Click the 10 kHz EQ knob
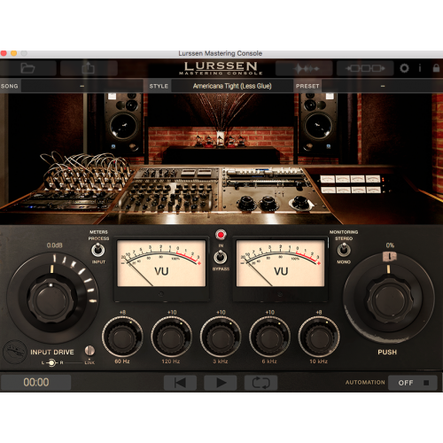The width and height of the screenshot is (443, 443). pos(319,337)
